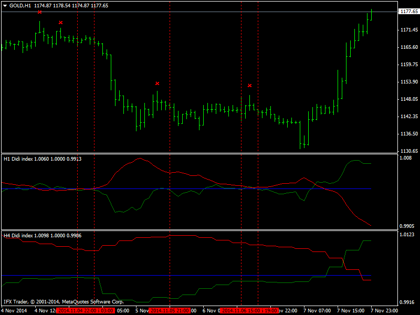The width and height of the screenshot is (420, 315).
Task: Click the H1 Didi scale value 0.9905
Action: 407,226
